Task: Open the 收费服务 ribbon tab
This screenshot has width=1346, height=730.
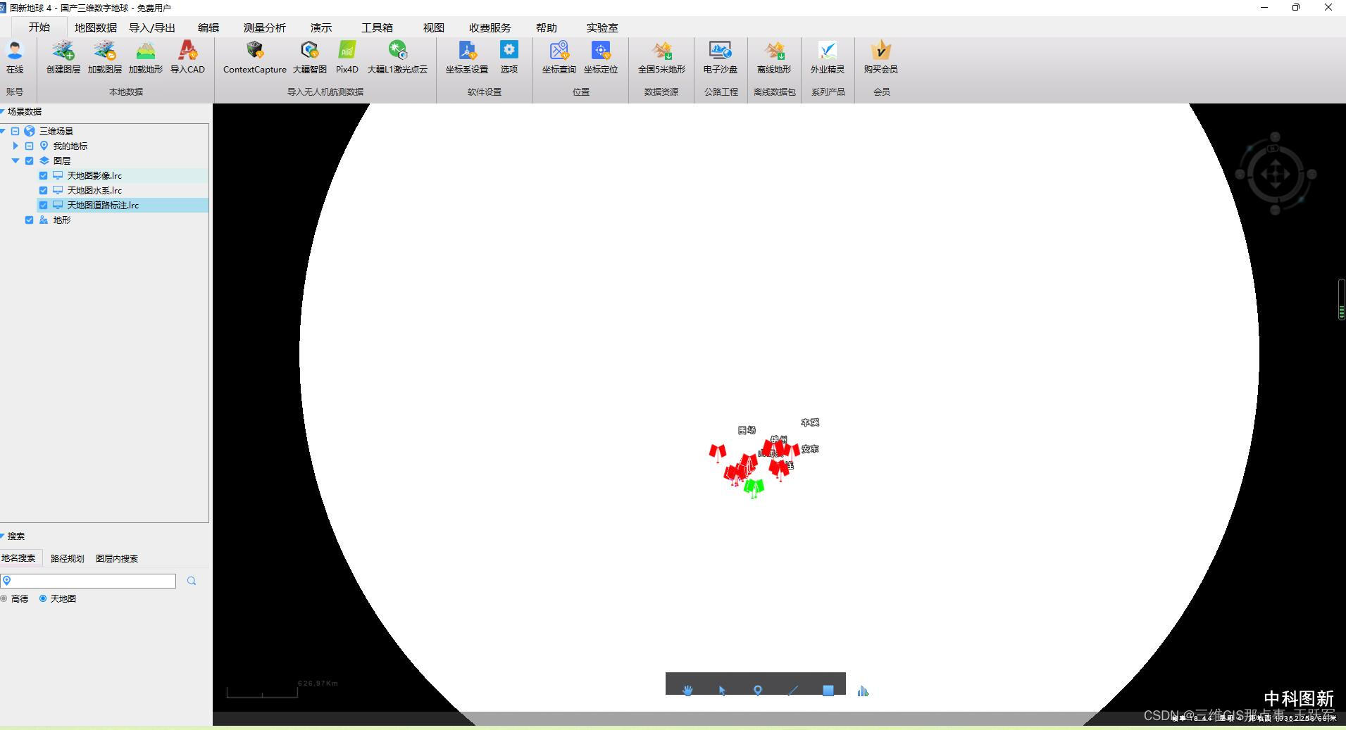Action: (490, 27)
